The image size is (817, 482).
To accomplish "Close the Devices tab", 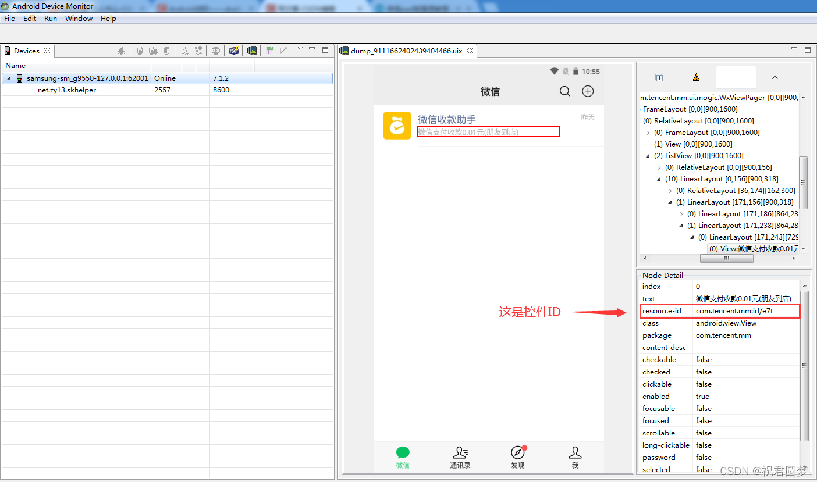I will [47, 51].
